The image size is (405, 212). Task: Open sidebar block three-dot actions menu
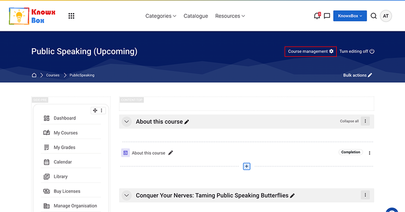(x=102, y=110)
